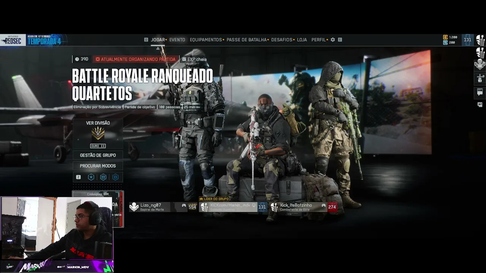Select the octopus skull squad emblem in sidebar
This screenshot has width=486, height=273.
pyautogui.click(x=480, y=65)
